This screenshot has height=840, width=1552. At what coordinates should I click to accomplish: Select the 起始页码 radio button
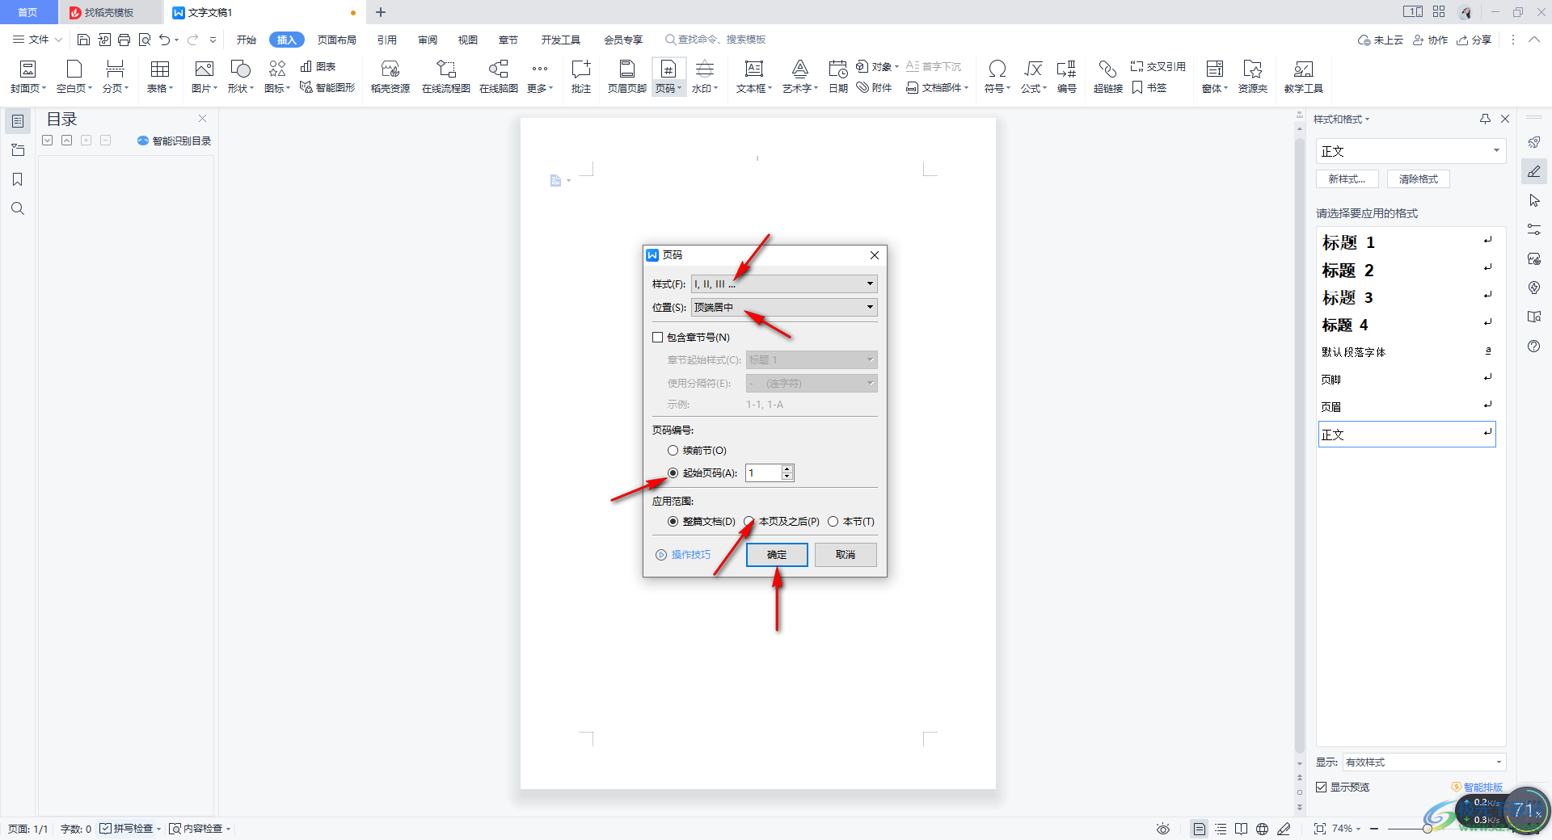(x=673, y=473)
